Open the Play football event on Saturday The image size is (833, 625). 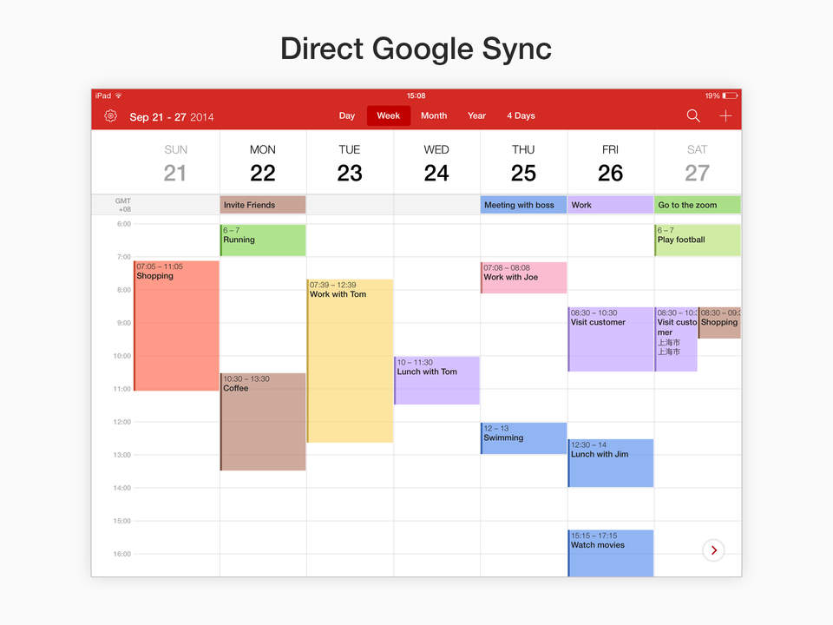pyautogui.click(x=698, y=240)
